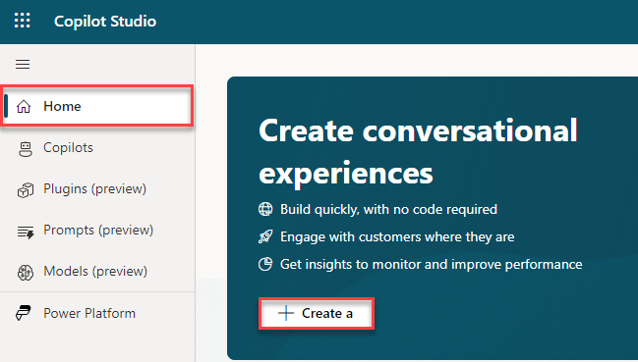Open Prompts (preview) page
This screenshot has width=638, height=362.
(97, 231)
